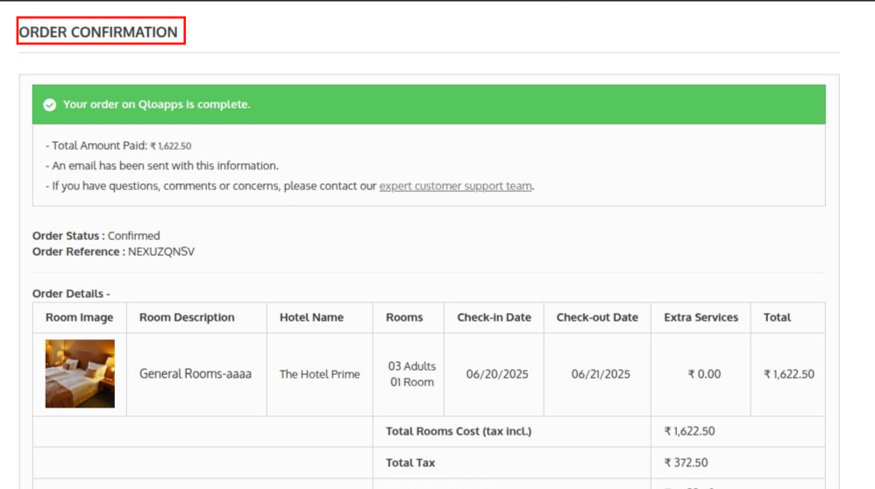Click the Room Description column header

tap(187, 317)
